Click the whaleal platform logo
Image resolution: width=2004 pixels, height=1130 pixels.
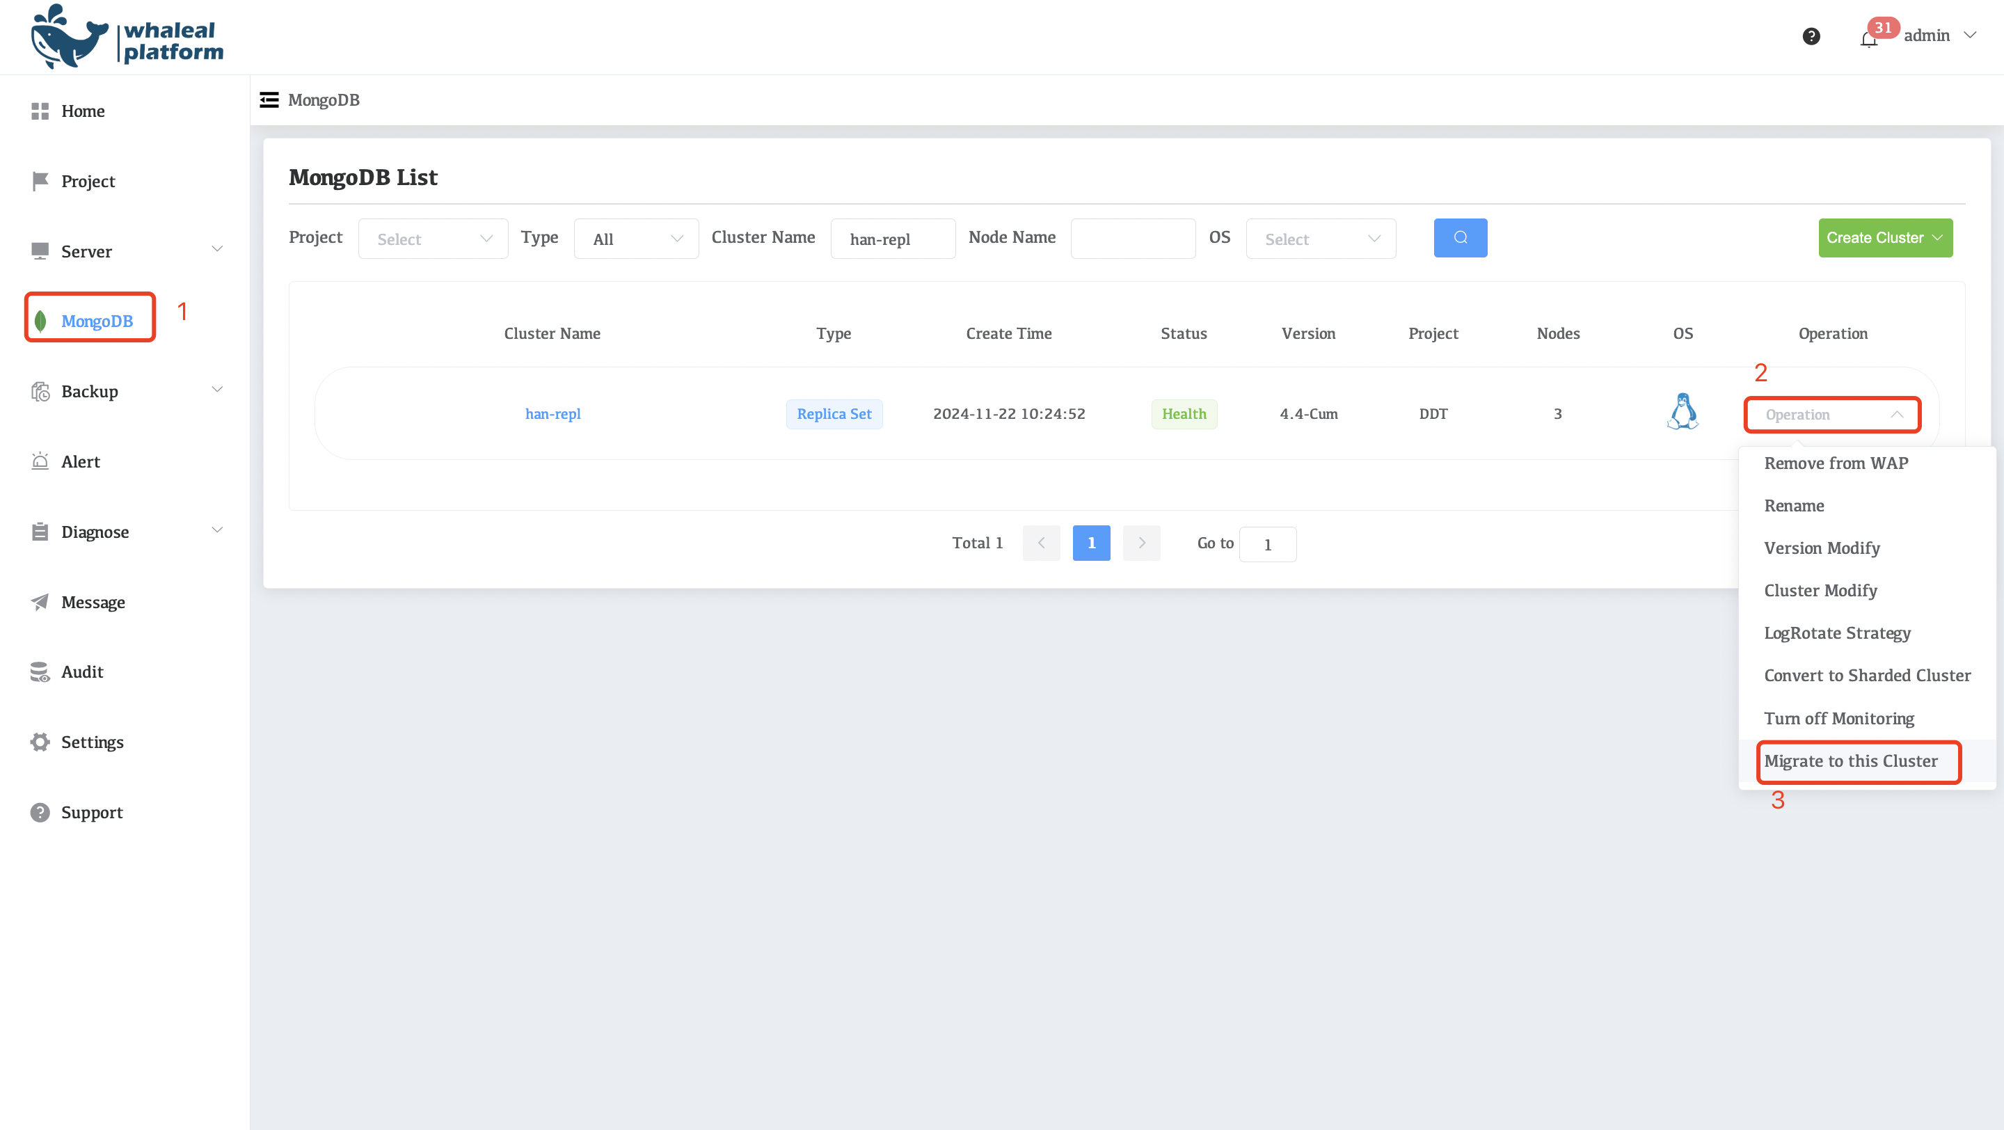click(127, 38)
